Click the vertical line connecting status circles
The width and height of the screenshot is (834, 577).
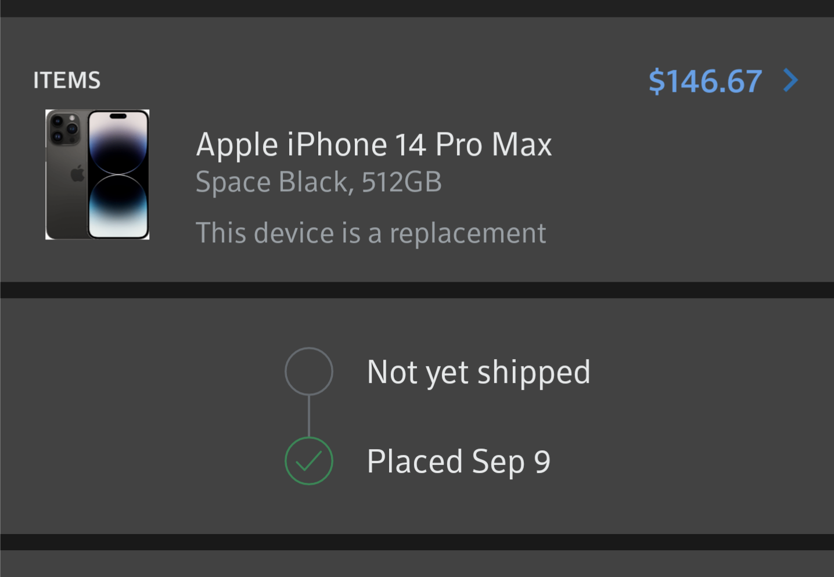pos(308,415)
